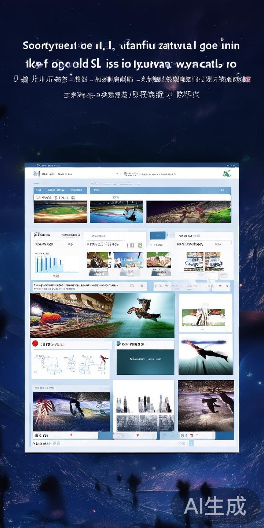Click the small red icon under skyline image
The height and width of the screenshot is (528, 264).
(x=137, y=435)
